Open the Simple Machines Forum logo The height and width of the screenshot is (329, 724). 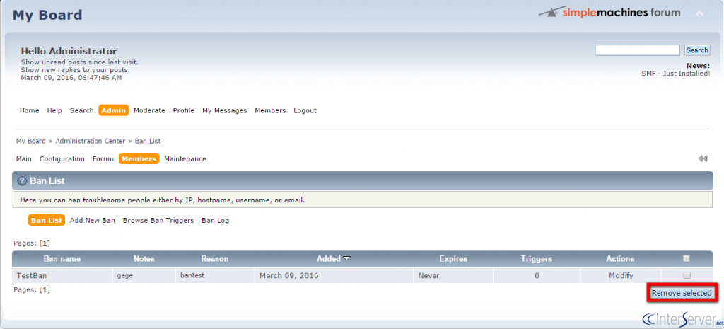609,13
